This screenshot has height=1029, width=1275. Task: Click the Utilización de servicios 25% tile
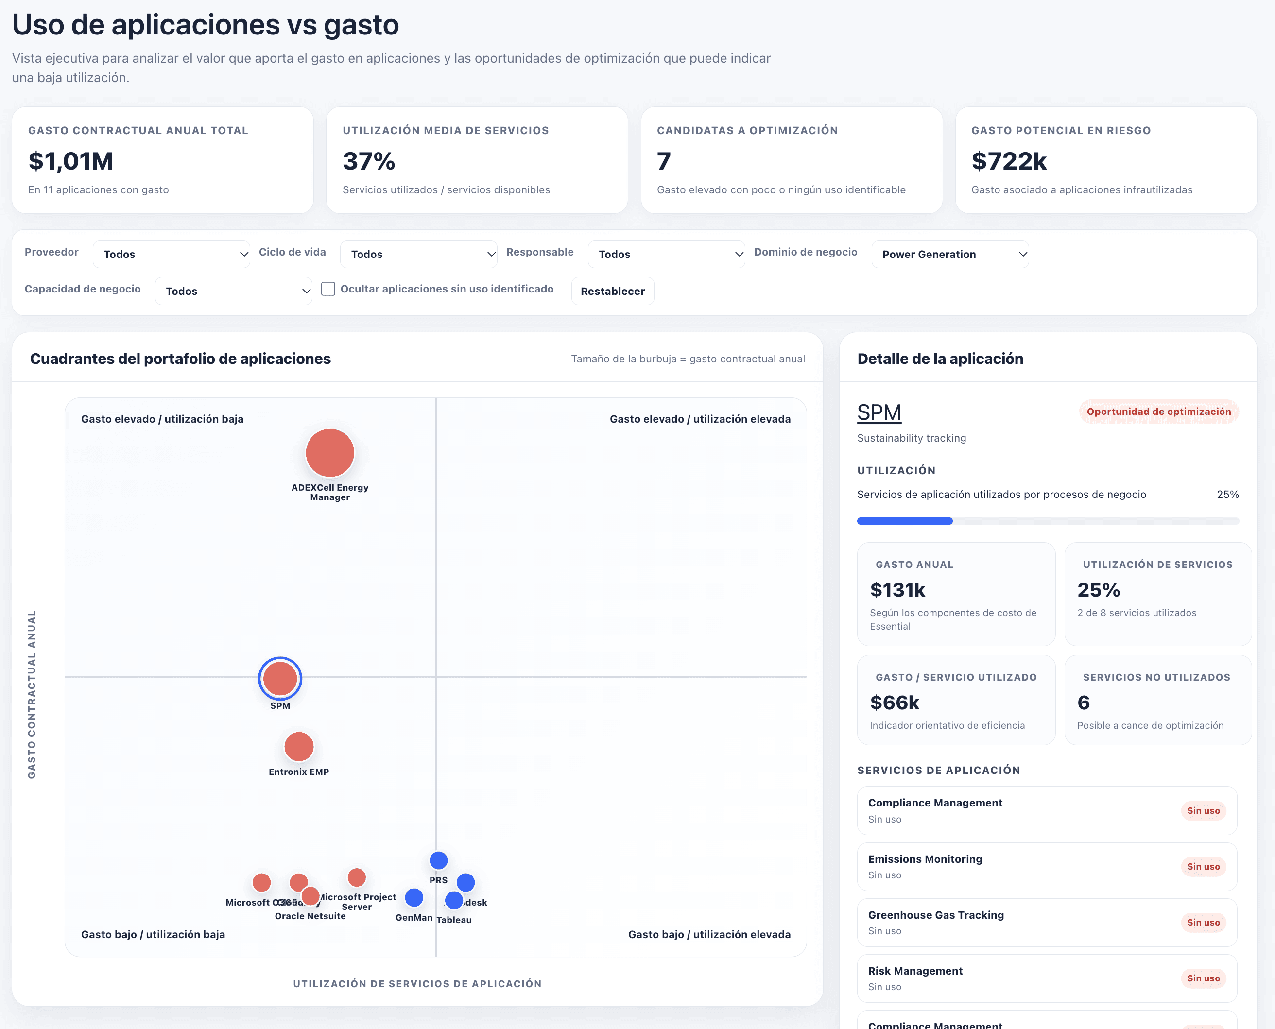coord(1157,594)
